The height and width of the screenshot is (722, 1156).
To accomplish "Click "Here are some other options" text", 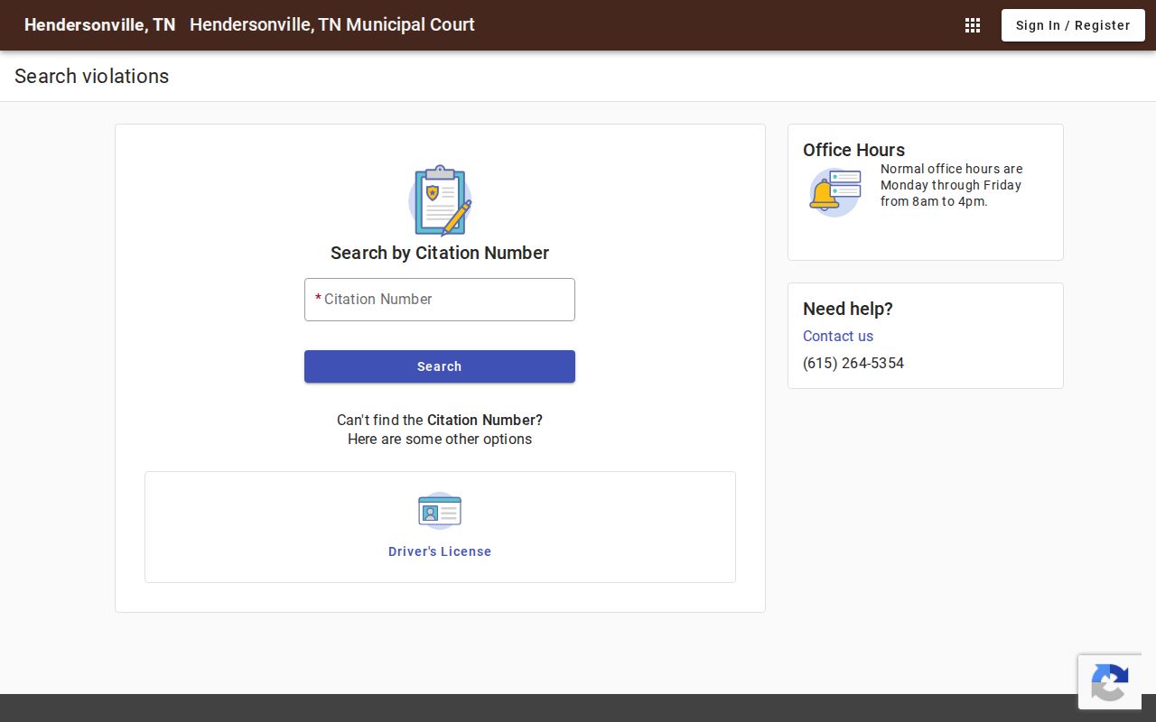I will [440, 440].
